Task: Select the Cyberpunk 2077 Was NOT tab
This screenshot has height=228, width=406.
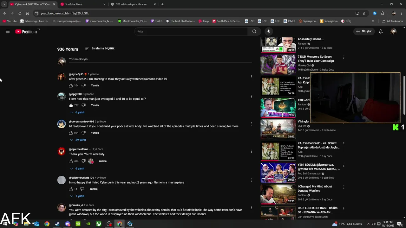Action: pyautogui.click(x=33, y=4)
